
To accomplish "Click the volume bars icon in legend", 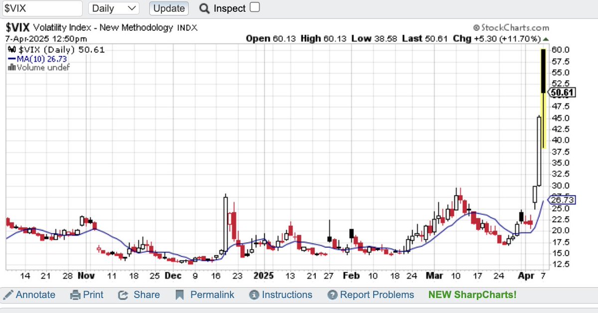I will (x=12, y=67).
